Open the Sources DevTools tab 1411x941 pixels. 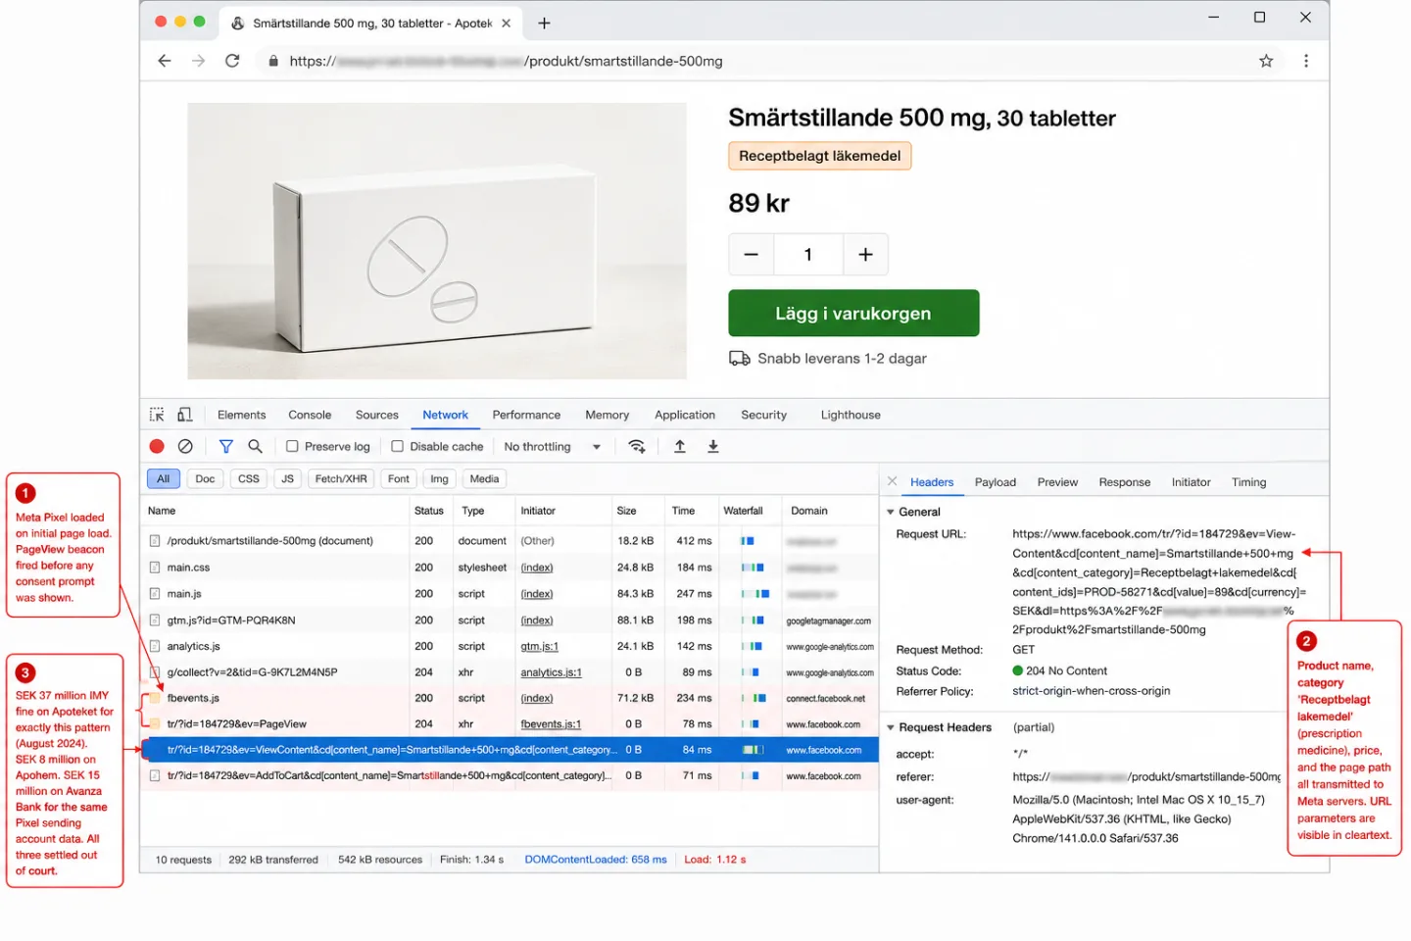[376, 415]
